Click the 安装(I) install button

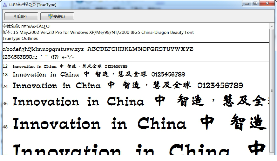57,16
